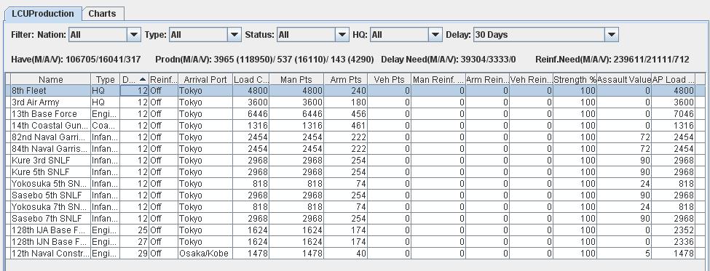Select the Kure 3rd SNLF row name

coord(51,161)
